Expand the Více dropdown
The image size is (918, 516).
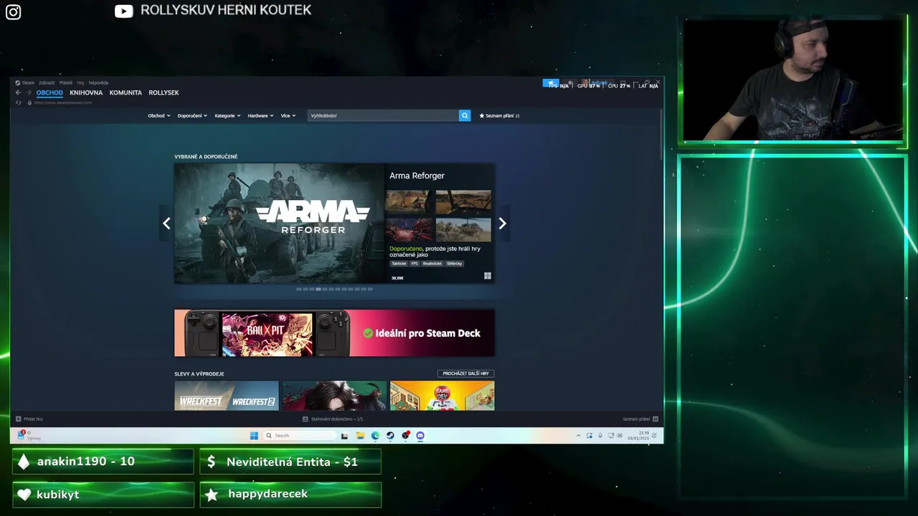click(288, 115)
